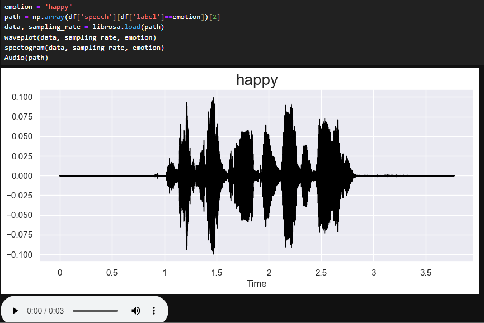
Task: Click the 0.5 x-axis tick label
Action: pos(112,272)
